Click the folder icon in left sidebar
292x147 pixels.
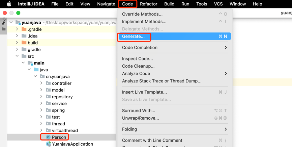[x=3, y=29]
